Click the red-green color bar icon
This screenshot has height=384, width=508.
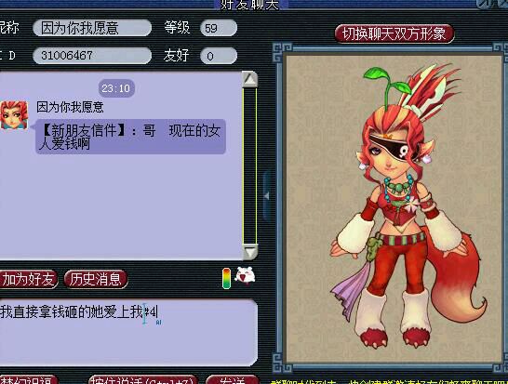point(226,278)
